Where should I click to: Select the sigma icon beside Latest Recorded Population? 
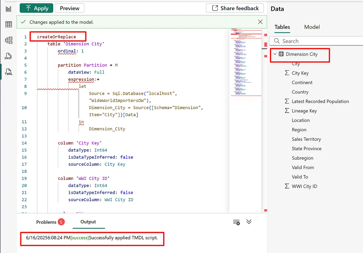click(287, 101)
